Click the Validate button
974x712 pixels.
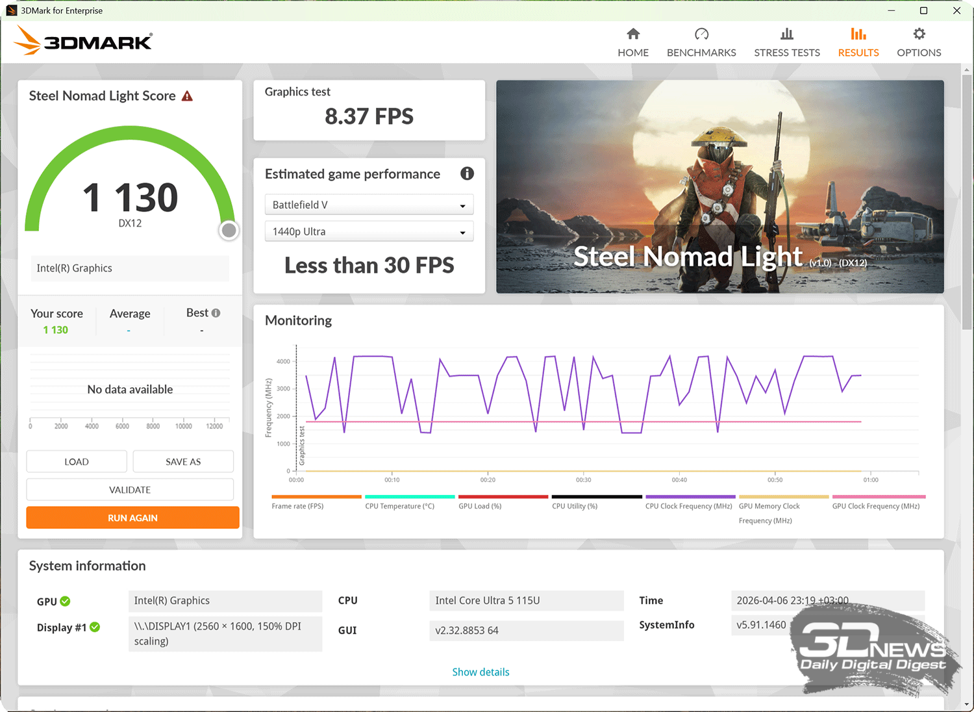[130, 490]
